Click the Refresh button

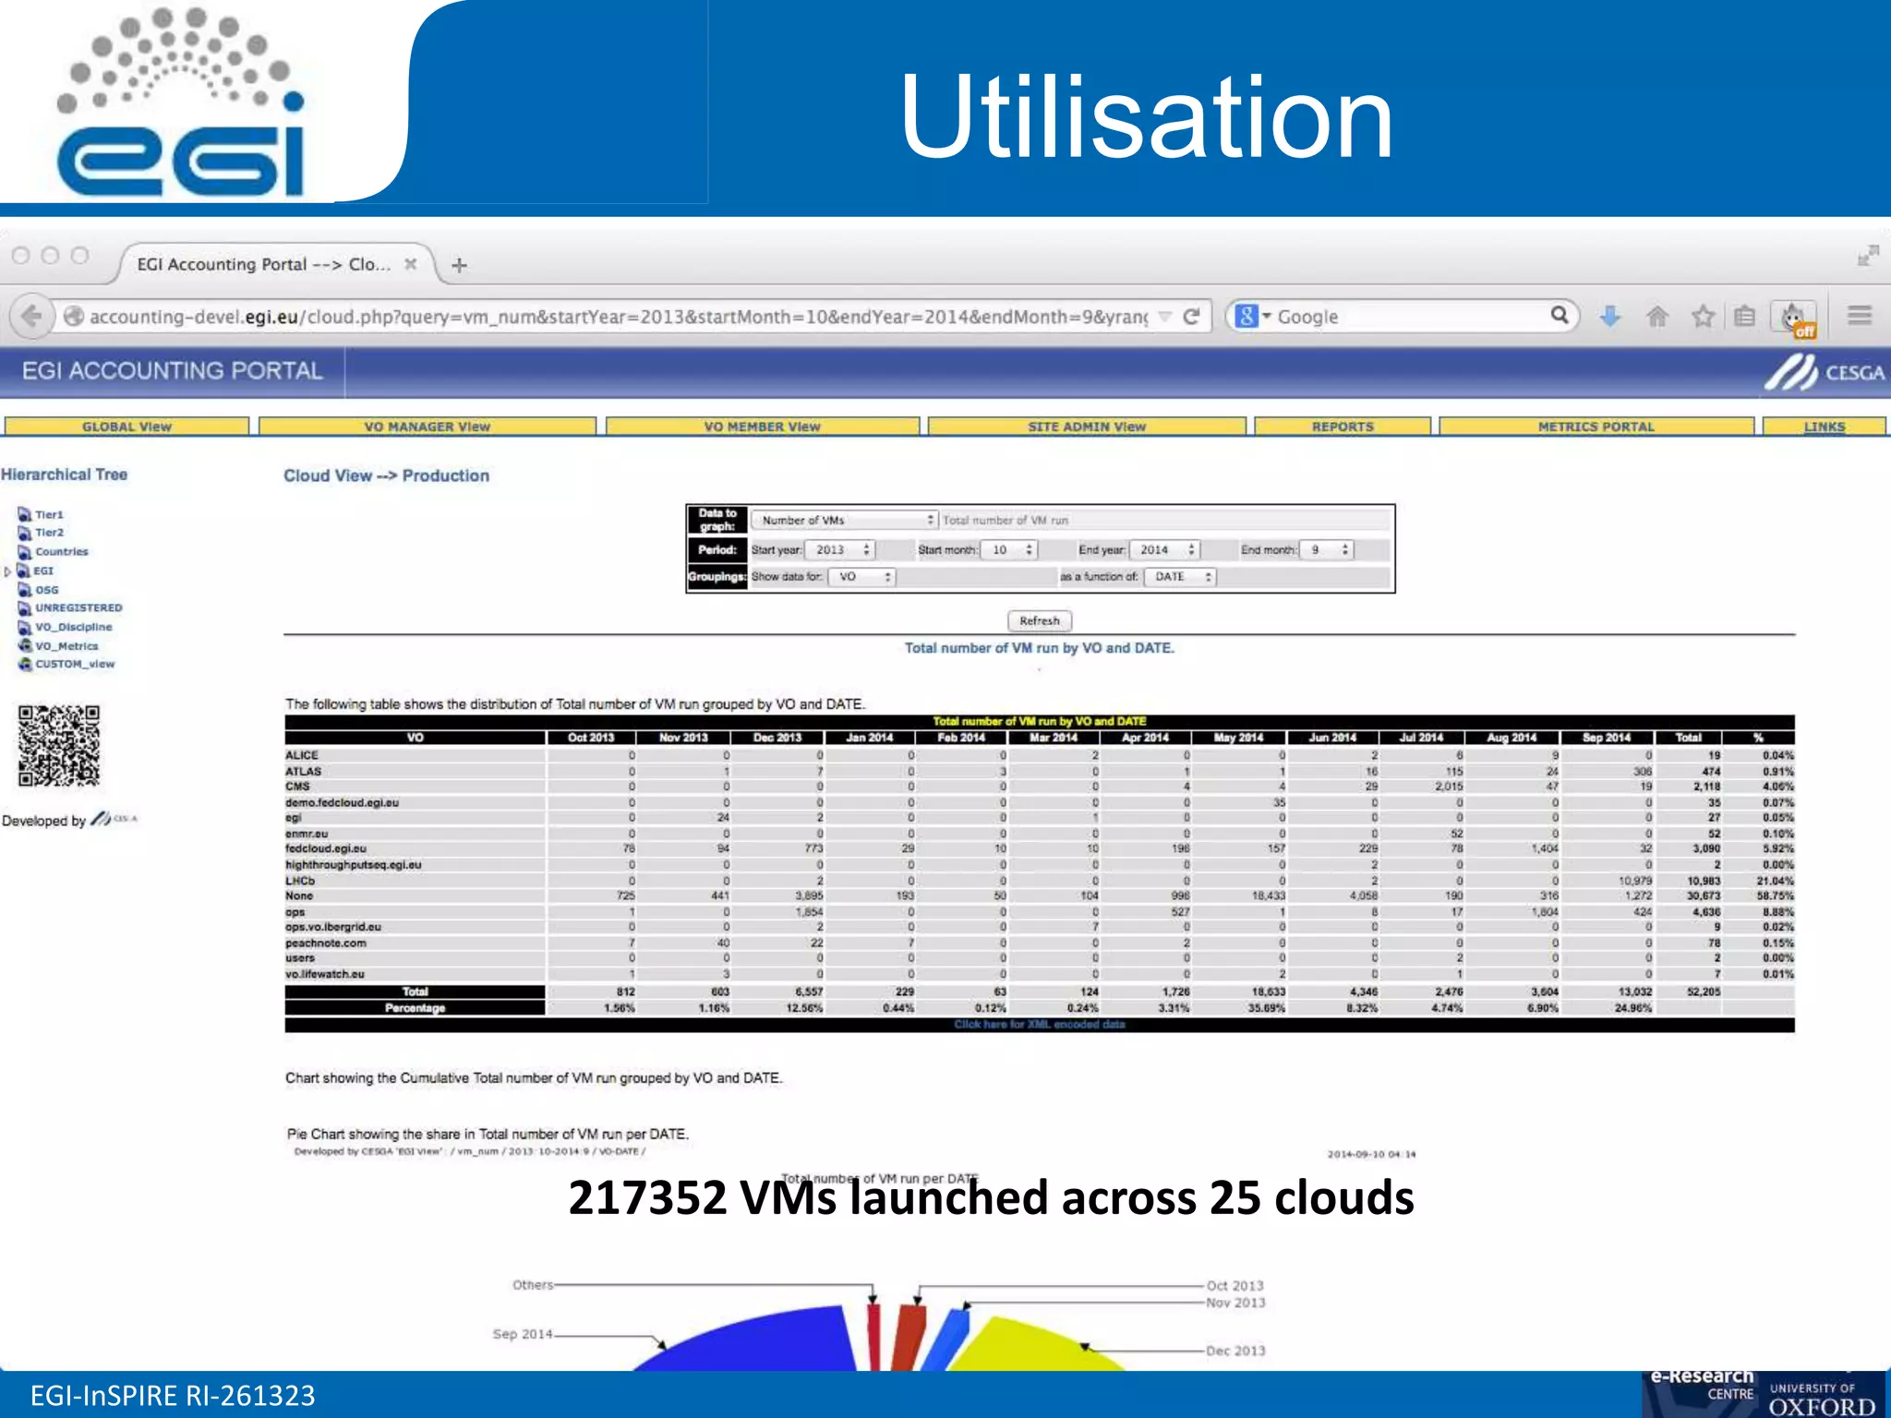tap(1040, 621)
